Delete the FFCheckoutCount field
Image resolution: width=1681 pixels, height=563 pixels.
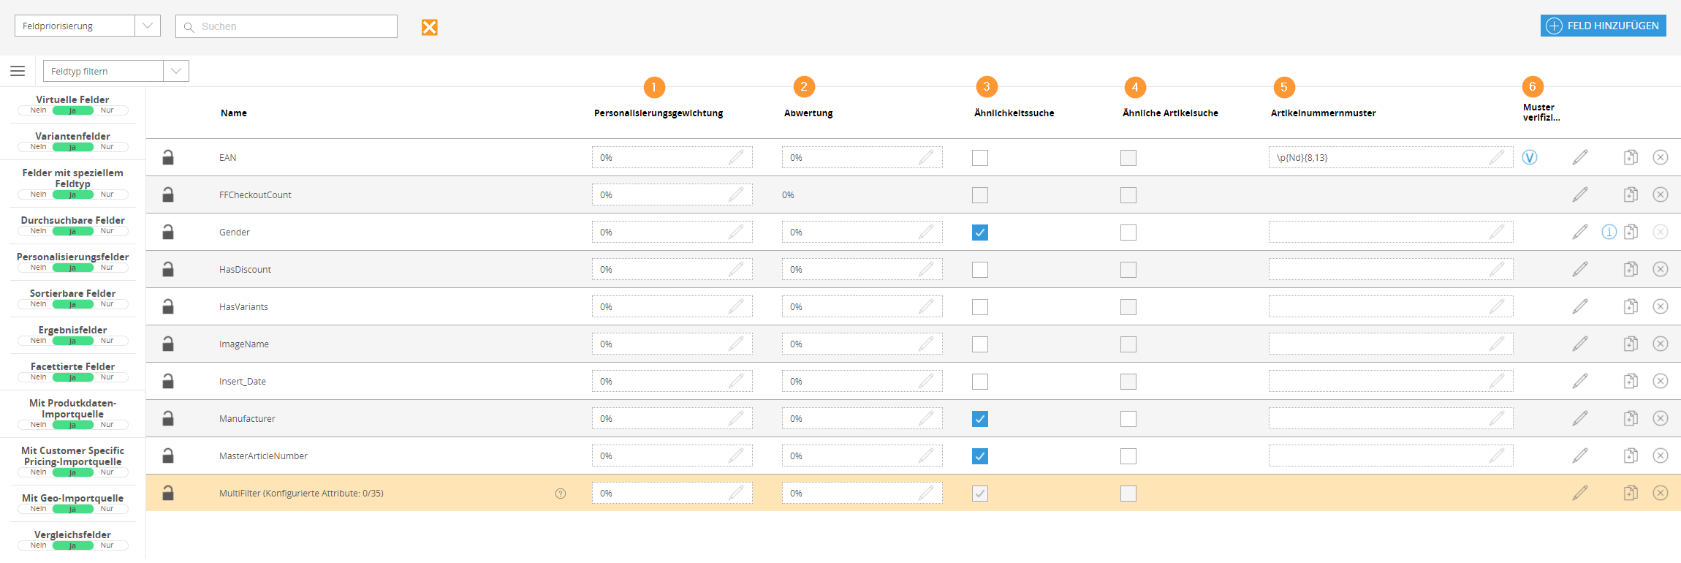click(x=1661, y=194)
